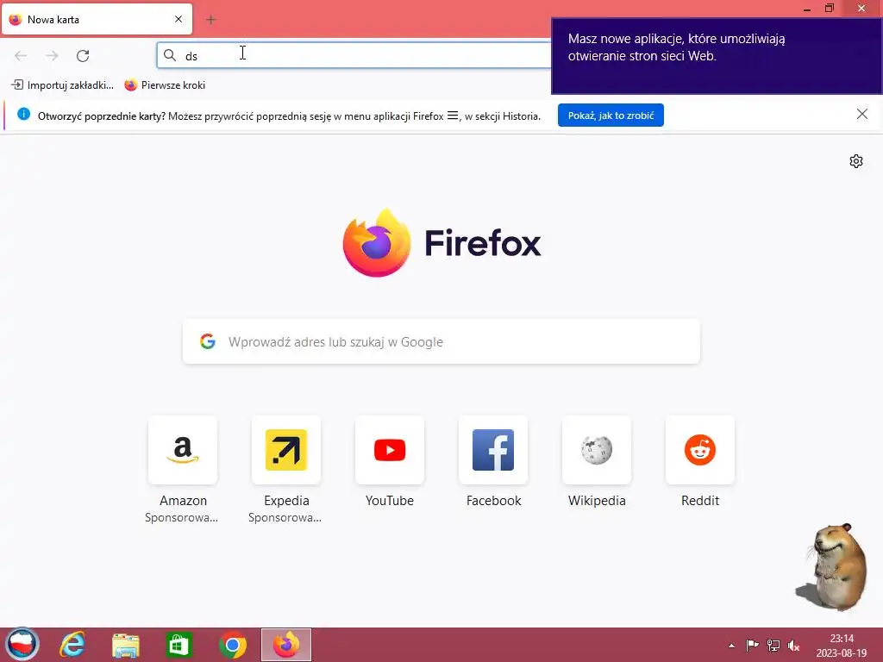883x662 pixels.
Task: Open the network tray icon
Action: click(x=773, y=645)
